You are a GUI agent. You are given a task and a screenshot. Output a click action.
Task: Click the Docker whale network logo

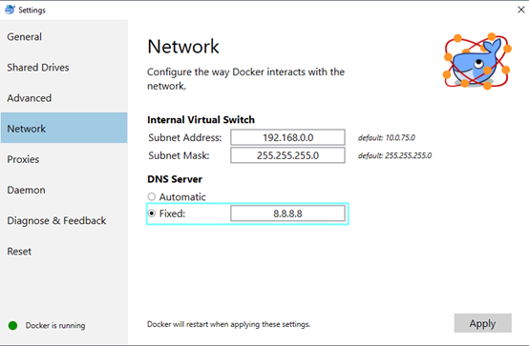(x=477, y=61)
